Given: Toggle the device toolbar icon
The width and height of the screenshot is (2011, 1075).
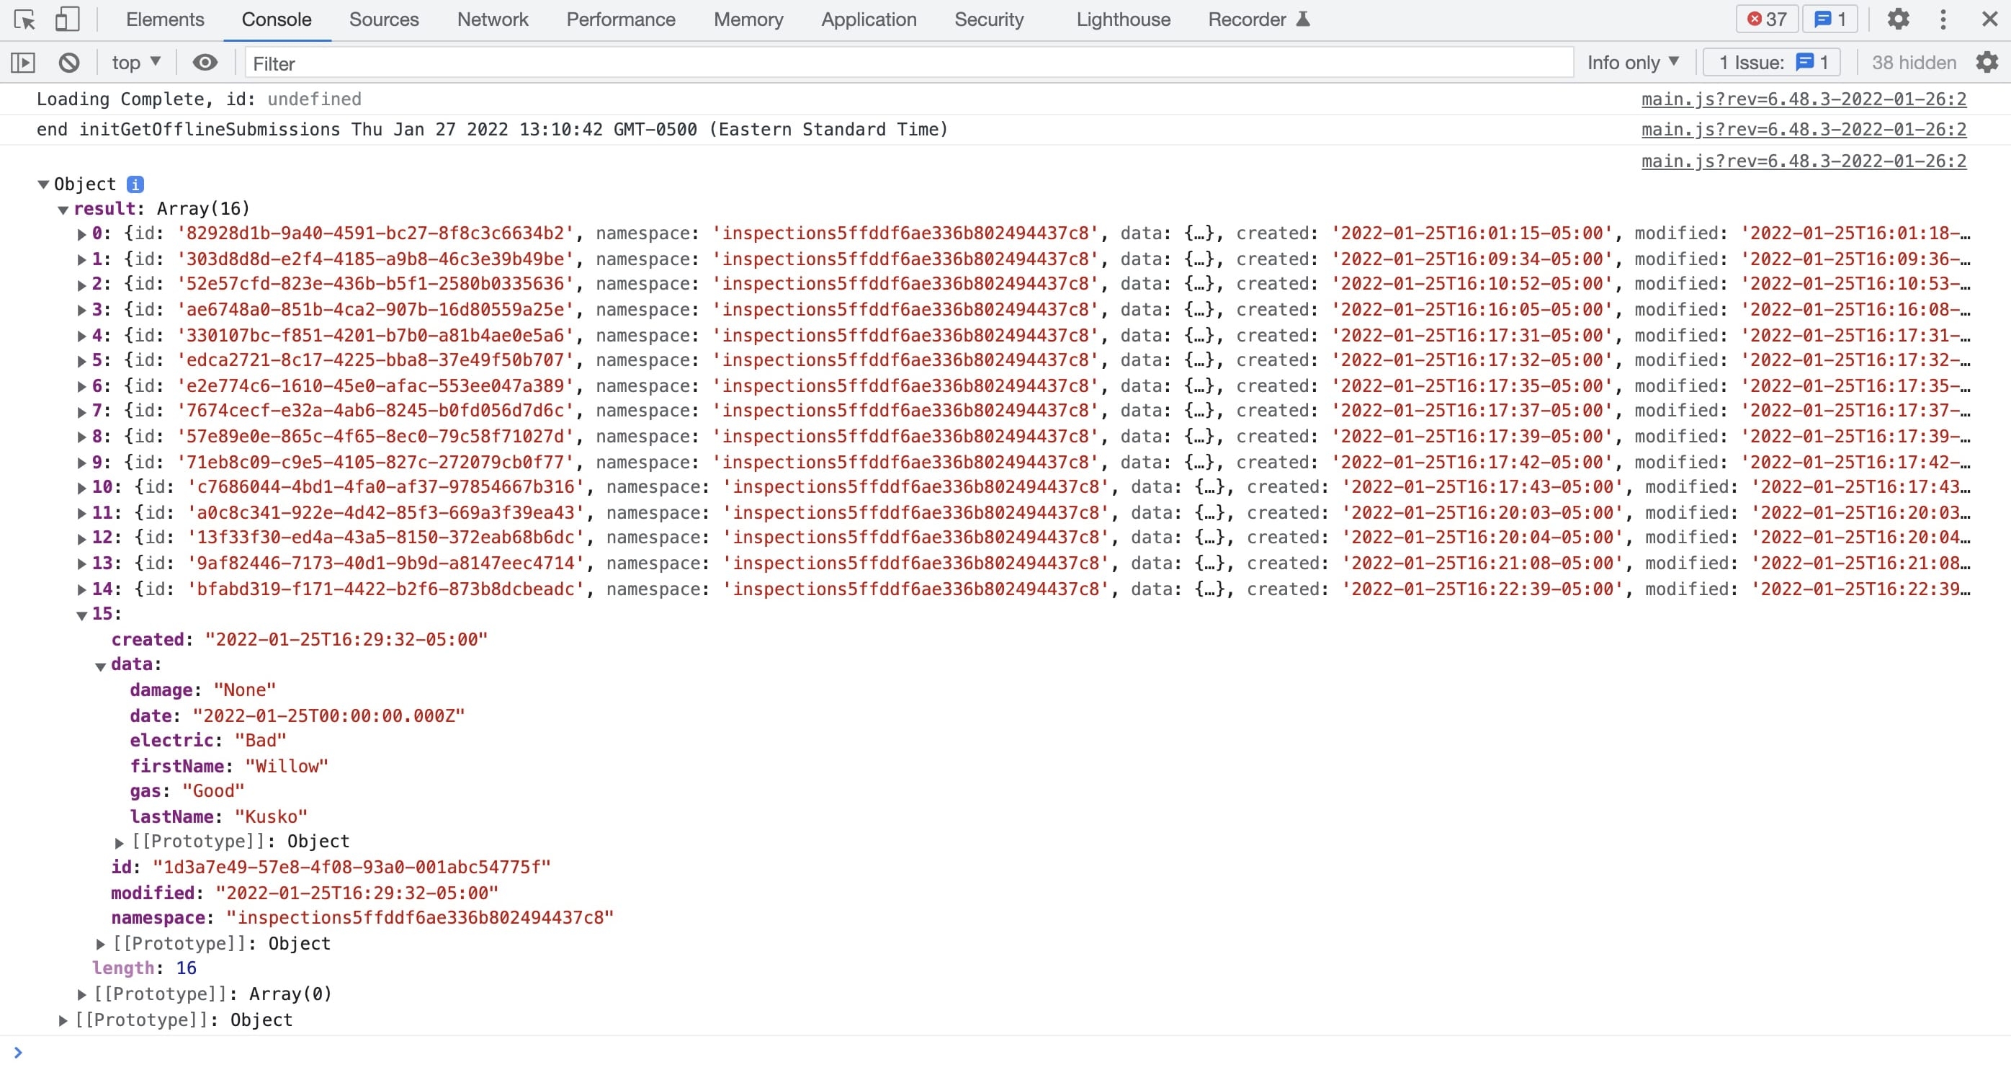Looking at the screenshot, I should click(x=67, y=19).
